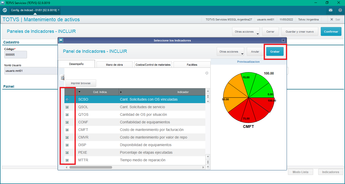Click 'usuario.mnt01' in the header bar
Viewport: 345px width, 184px height.
[265, 19]
